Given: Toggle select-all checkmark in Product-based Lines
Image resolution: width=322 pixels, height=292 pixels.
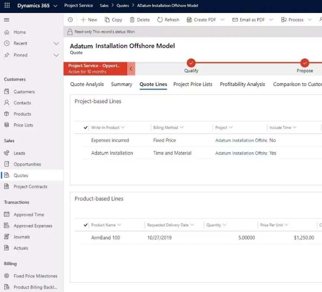Looking at the screenshot, I should (x=86, y=225).
